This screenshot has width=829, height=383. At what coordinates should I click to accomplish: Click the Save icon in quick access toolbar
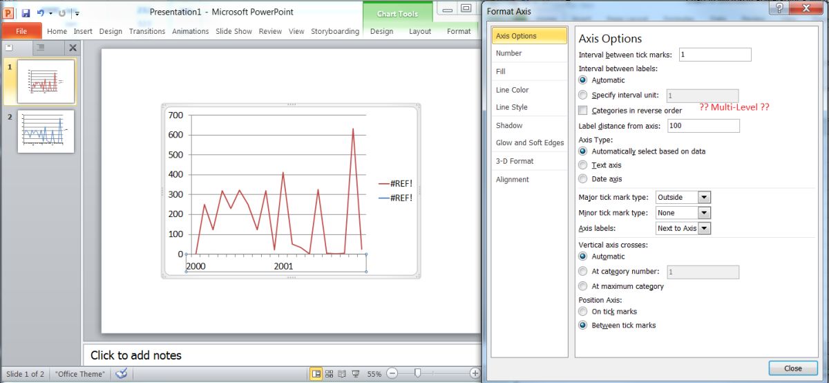[26, 12]
